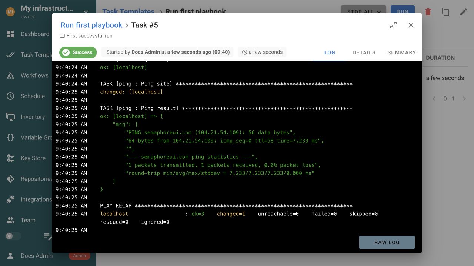Click the Docs Admin user icon
474x266 pixels.
pyautogui.click(x=10, y=256)
